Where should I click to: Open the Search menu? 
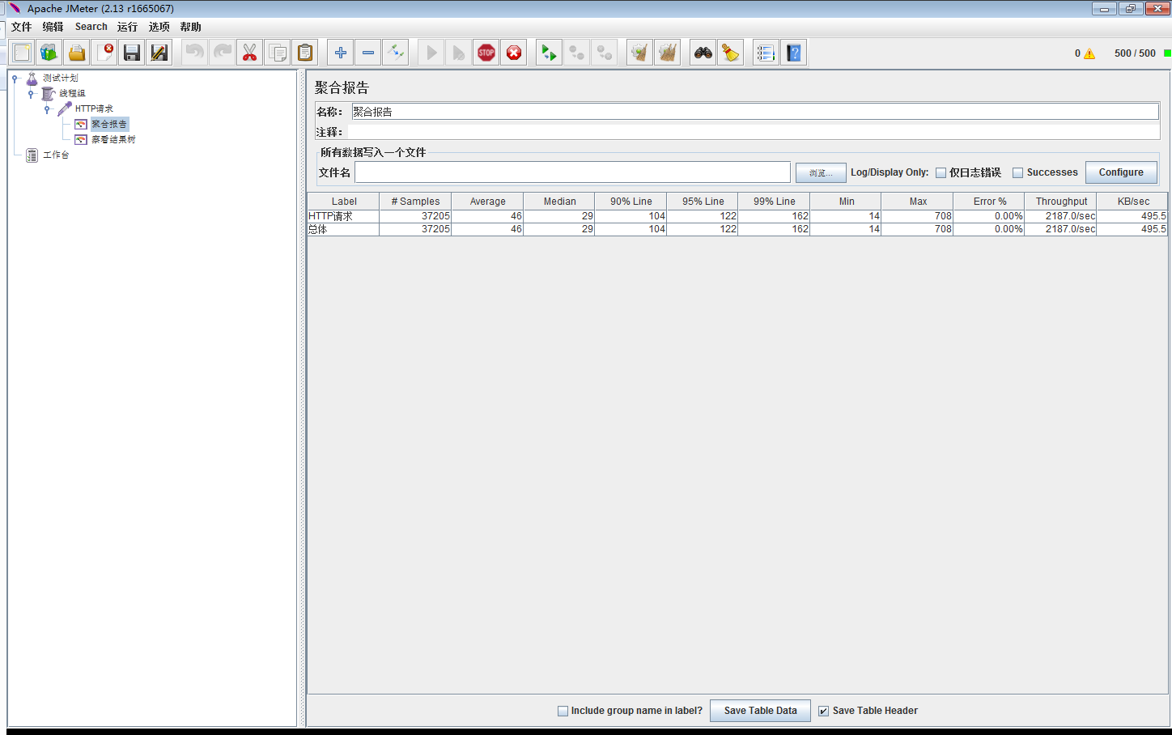coord(91,27)
